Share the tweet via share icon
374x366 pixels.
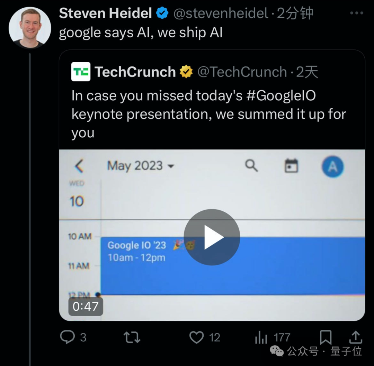click(356, 337)
